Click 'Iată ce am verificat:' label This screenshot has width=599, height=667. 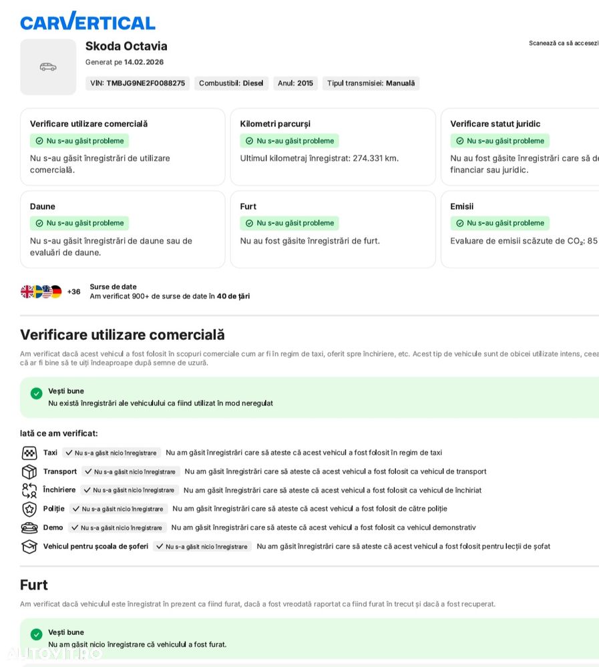pos(59,433)
